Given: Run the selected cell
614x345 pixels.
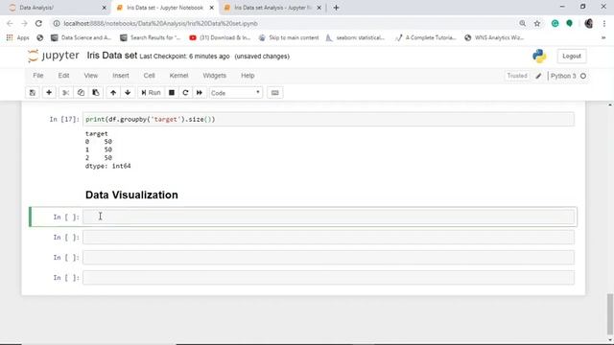Looking at the screenshot, I should [152, 93].
